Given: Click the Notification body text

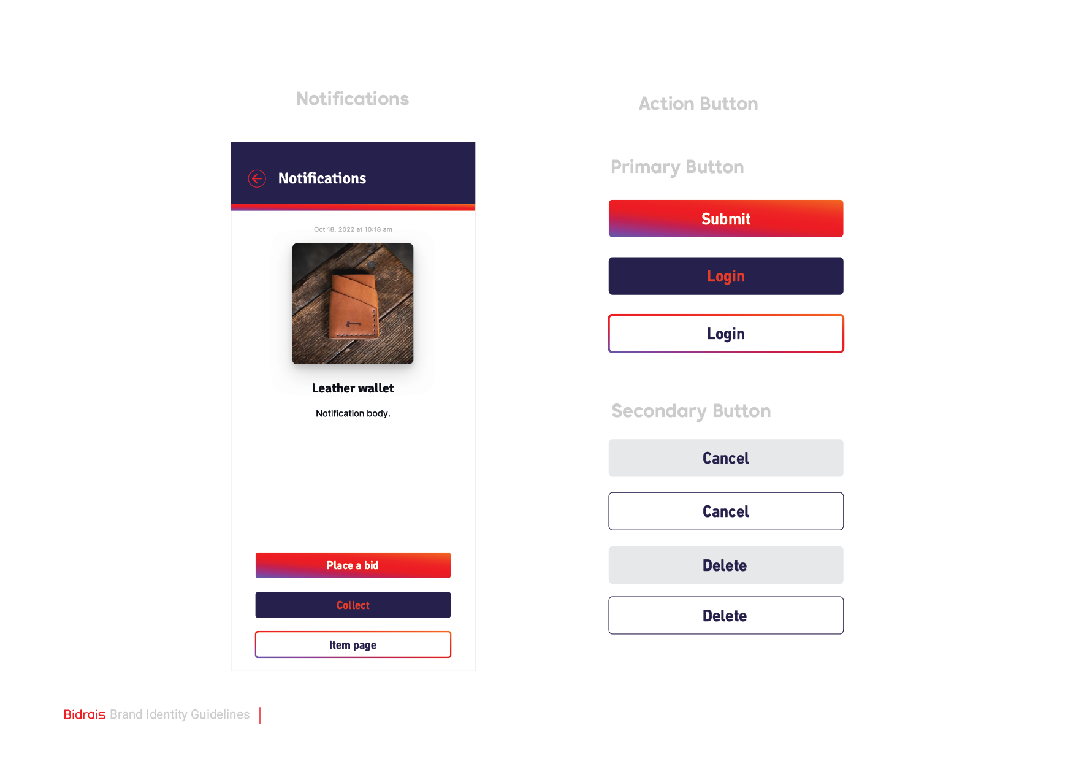Looking at the screenshot, I should click(353, 413).
